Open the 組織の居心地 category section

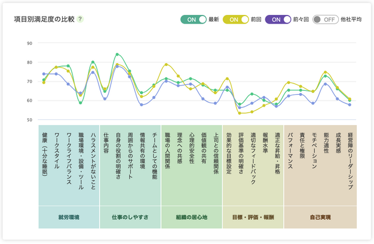point(191,218)
